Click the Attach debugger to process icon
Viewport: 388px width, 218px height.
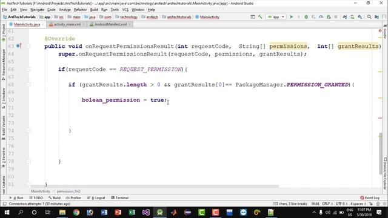329,17
